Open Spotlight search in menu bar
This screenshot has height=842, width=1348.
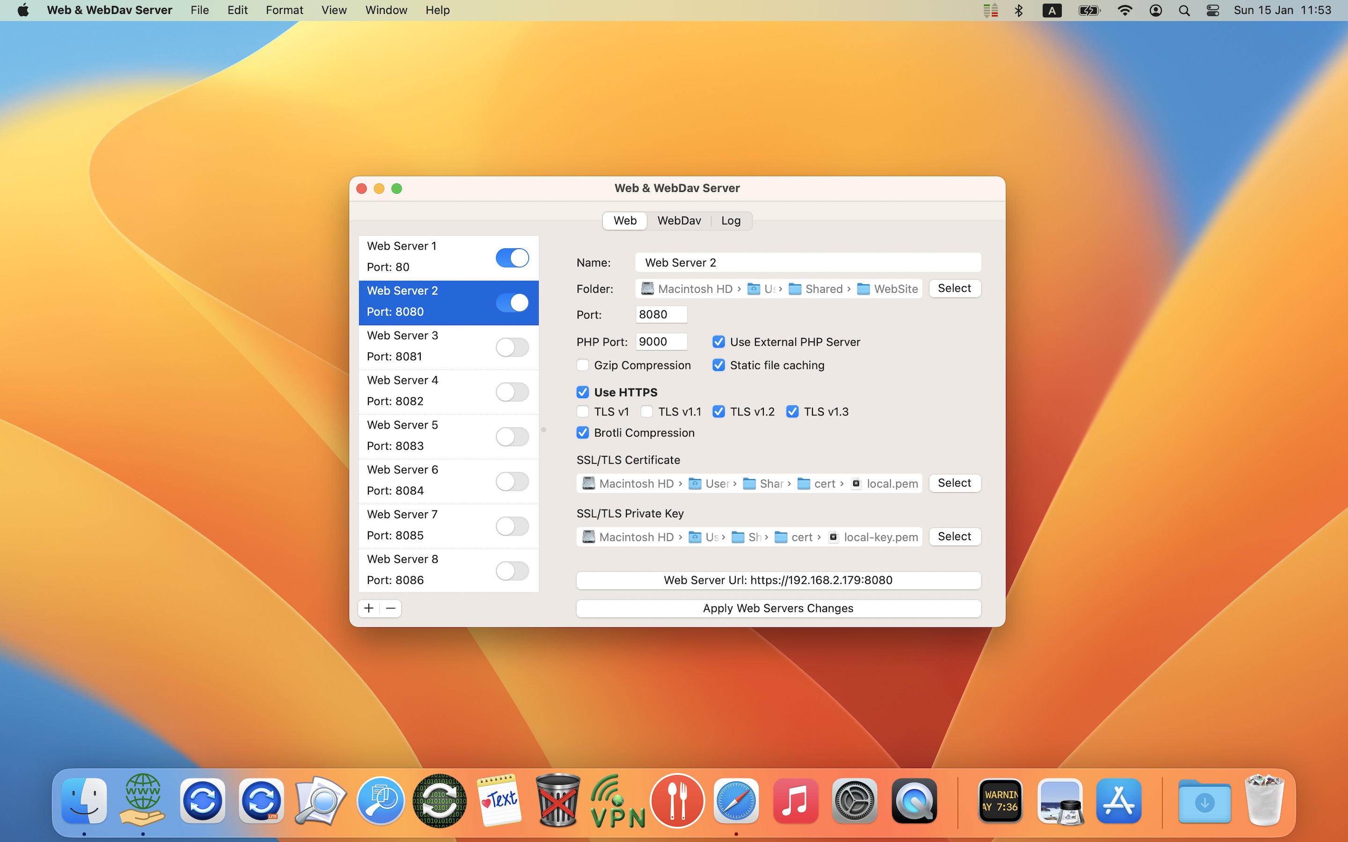pyautogui.click(x=1184, y=11)
